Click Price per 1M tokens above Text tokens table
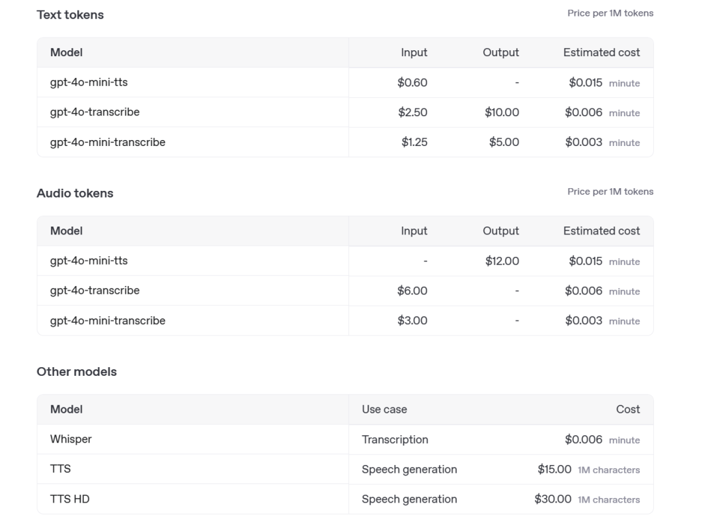This screenshot has width=714, height=531. (610, 13)
